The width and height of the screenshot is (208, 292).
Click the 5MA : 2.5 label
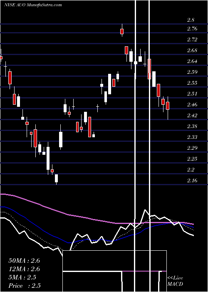tap(22, 277)
